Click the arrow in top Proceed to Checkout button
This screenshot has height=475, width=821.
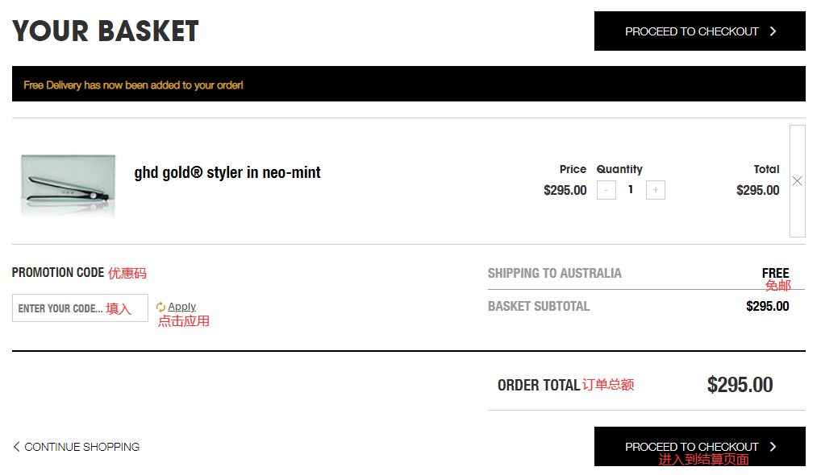(x=773, y=31)
